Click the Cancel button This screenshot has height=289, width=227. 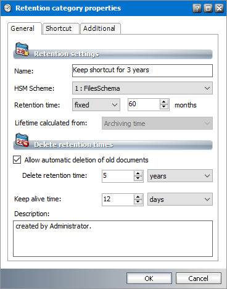pyautogui.click(x=199, y=279)
